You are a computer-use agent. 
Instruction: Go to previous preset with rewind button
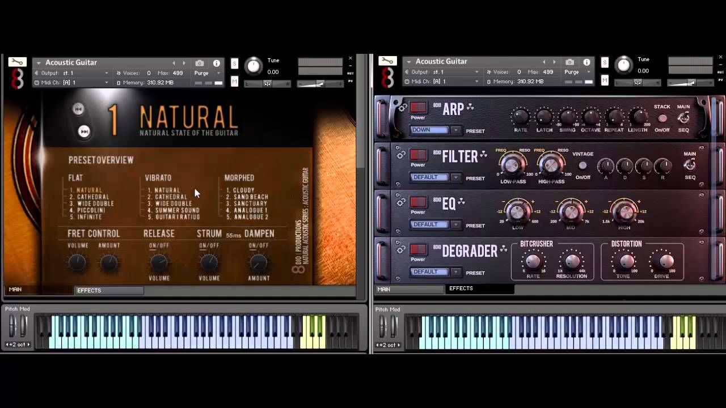pos(78,109)
